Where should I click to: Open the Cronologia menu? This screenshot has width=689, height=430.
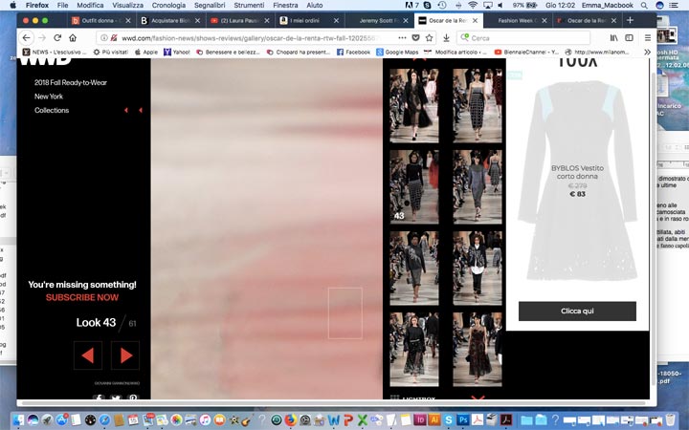point(168,6)
